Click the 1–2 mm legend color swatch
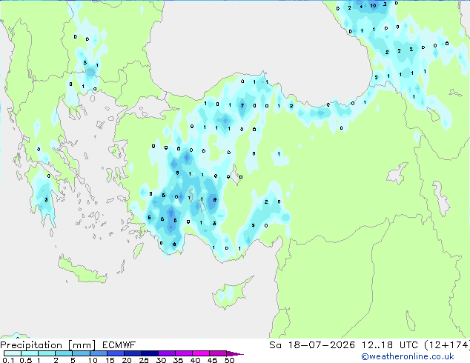Screen dimensions: 470x363 click(x=47, y=353)
